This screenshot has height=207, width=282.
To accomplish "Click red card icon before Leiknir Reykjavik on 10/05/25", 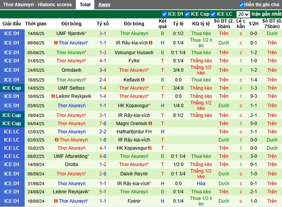I will point(53,96).
